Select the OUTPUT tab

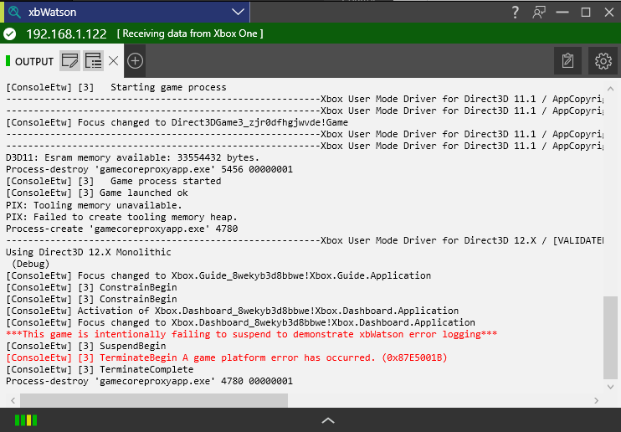[33, 61]
